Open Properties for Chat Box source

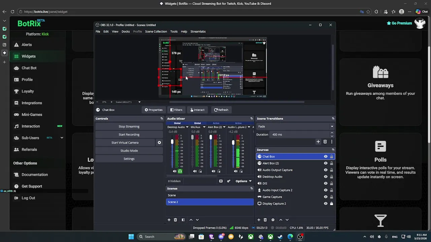tap(154, 110)
